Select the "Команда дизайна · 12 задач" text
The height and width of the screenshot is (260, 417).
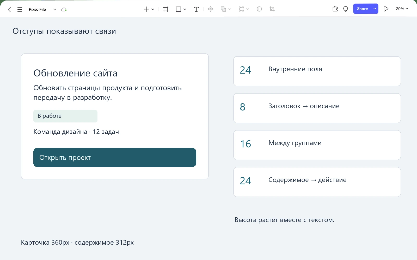(x=76, y=132)
